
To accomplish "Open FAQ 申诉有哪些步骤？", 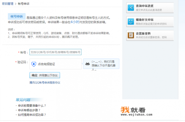I will pyautogui.click(x=29, y=110).
